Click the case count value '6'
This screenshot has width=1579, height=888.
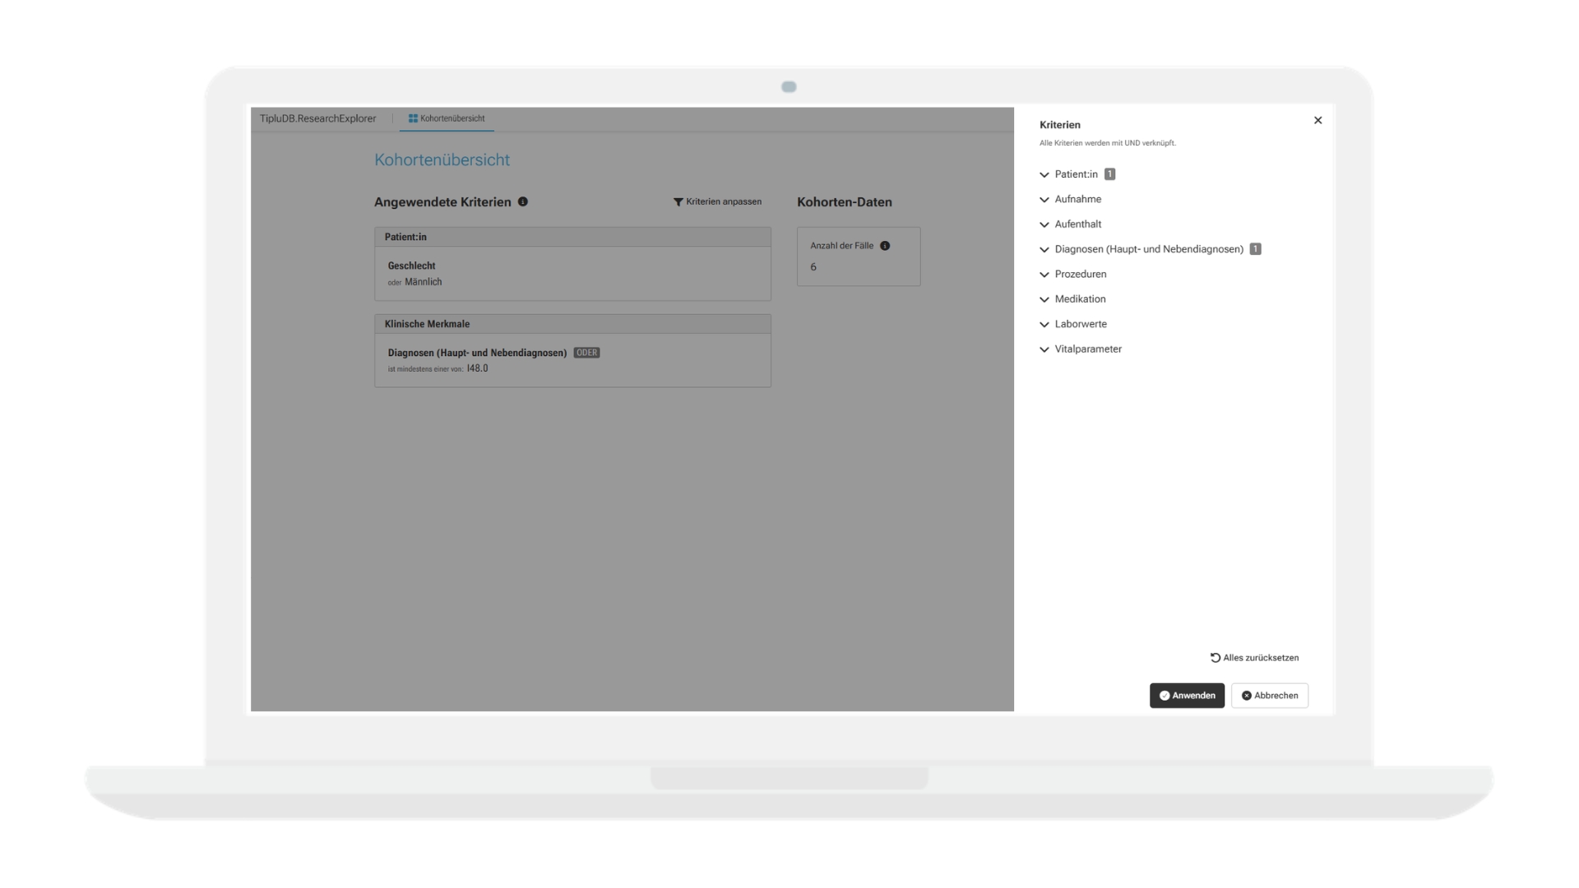[x=813, y=267]
